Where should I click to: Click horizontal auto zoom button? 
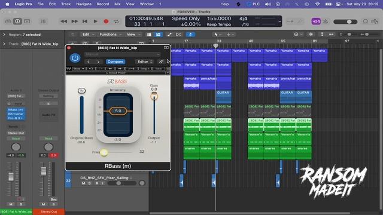click(331, 35)
